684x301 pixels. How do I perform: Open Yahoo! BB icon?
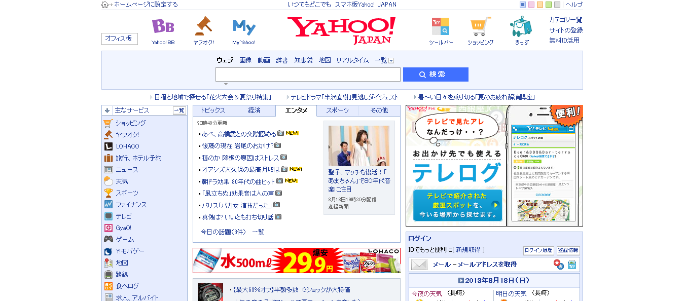163,26
